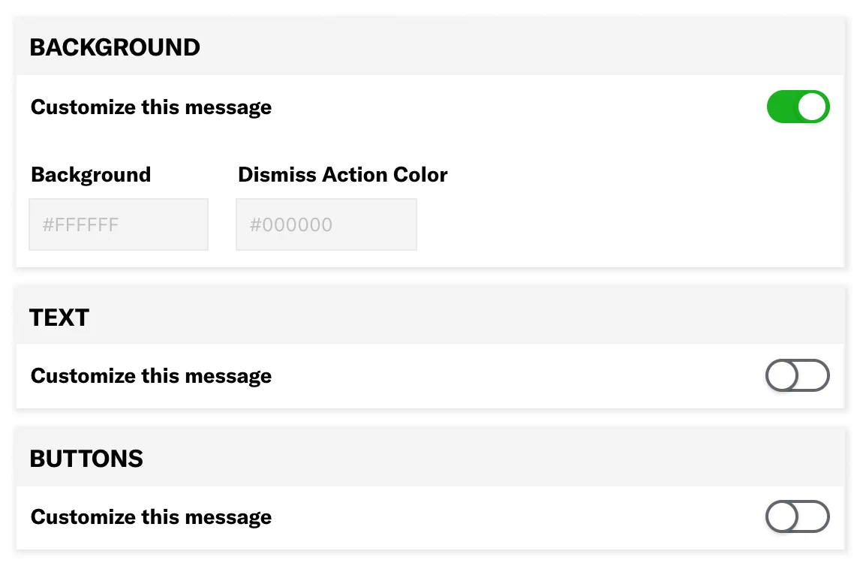Click the TEXT section header
The image size is (860, 566).
pyautogui.click(x=59, y=317)
